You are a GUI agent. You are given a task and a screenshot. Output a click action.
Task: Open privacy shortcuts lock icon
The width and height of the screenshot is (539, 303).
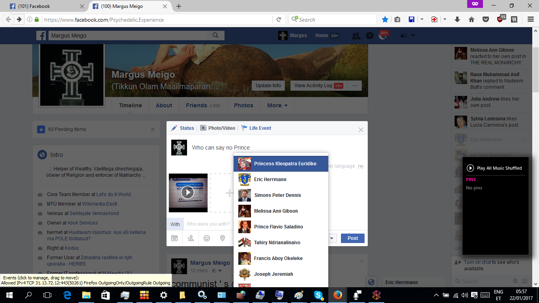coord(404,36)
